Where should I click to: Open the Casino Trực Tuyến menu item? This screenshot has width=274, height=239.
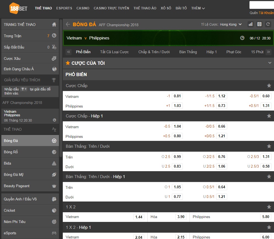(x=111, y=8)
